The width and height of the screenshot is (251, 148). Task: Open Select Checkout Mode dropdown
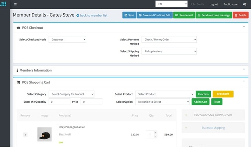[67, 39]
